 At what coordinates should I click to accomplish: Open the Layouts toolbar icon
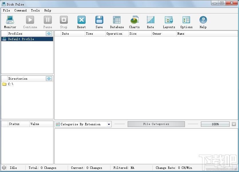click(169, 20)
